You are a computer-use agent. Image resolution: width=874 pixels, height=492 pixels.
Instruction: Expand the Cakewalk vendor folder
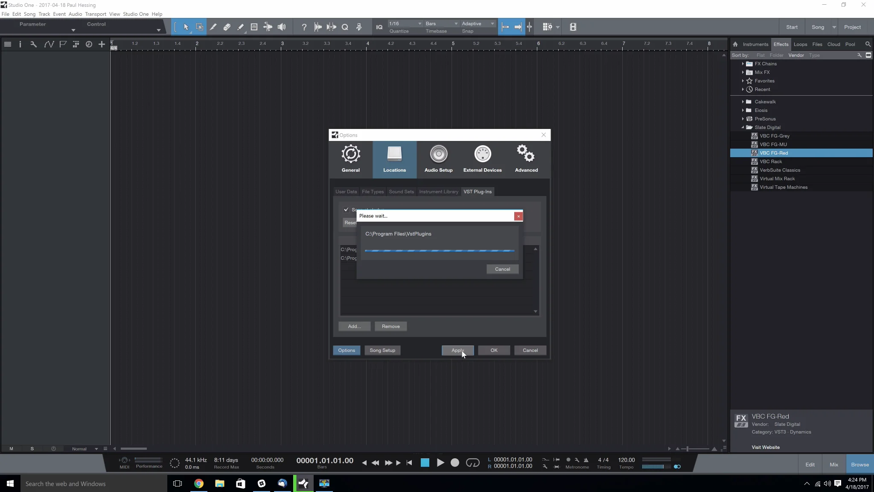[743, 102]
